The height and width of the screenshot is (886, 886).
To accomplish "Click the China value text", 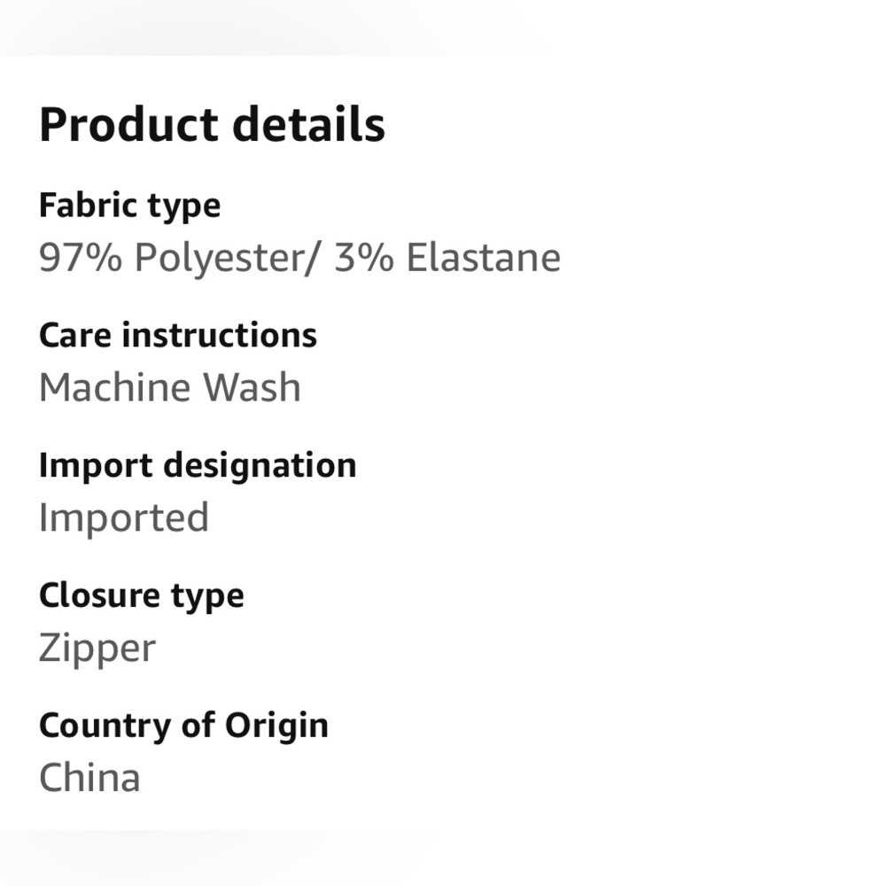I will pos(89,778).
